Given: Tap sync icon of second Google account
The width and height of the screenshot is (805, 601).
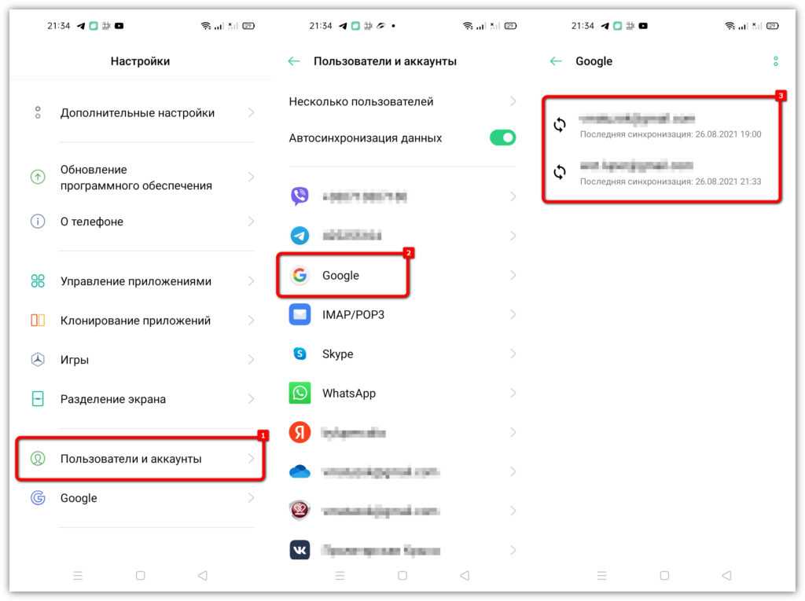Looking at the screenshot, I should coord(560,172).
